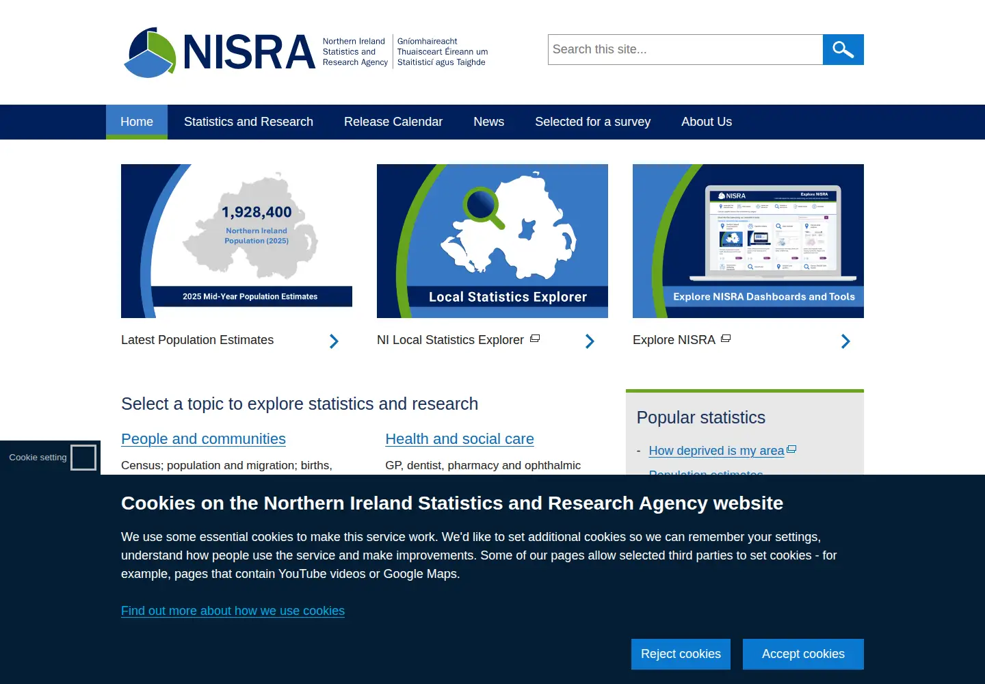
Task: Click chevron beside Explore NISRA
Action: coord(845,341)
